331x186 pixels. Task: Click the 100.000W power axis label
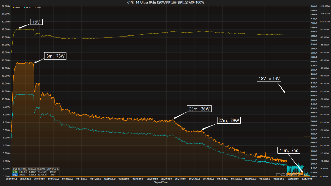point(325,21)
